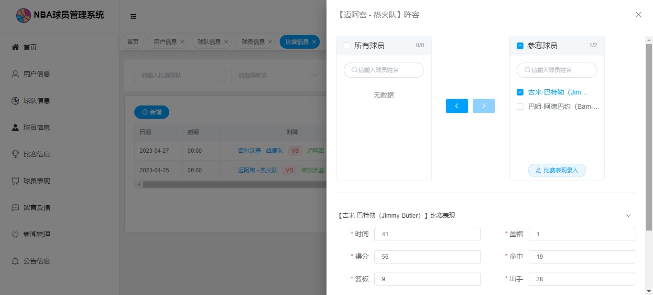Click the 比赛表现录入 button
This screenshot has width=653, height=295.
tap(557, 170)
